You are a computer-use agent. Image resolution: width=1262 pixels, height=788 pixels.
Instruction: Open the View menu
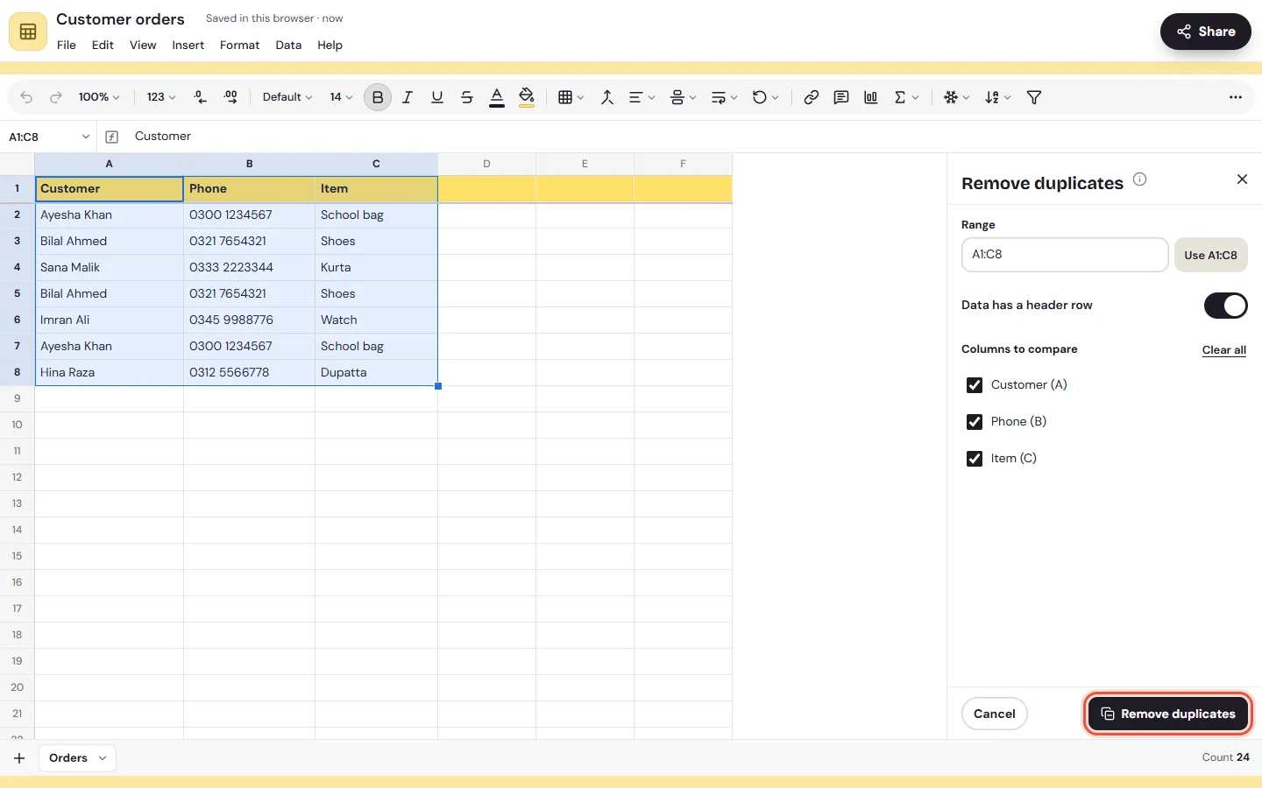(x=143, y=46)
